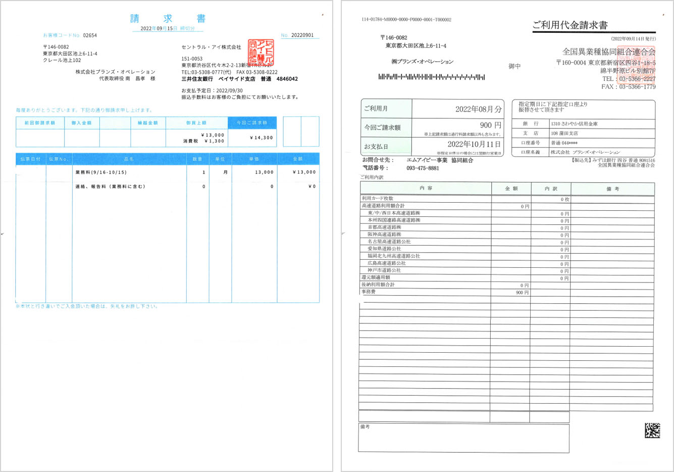Click the 単価 column header
The width and height of the screenshot is (674, 472).
254,159
